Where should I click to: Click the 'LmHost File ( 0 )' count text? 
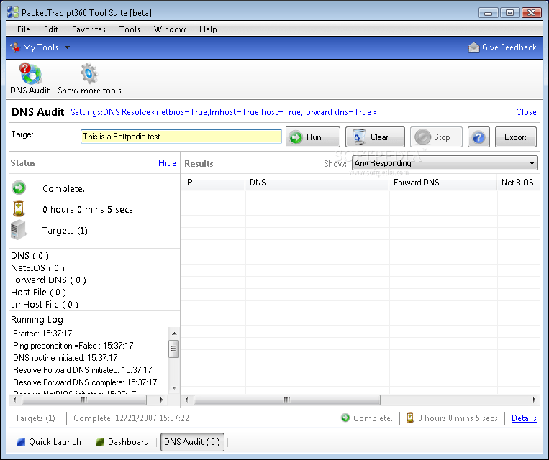coord(45,304)
